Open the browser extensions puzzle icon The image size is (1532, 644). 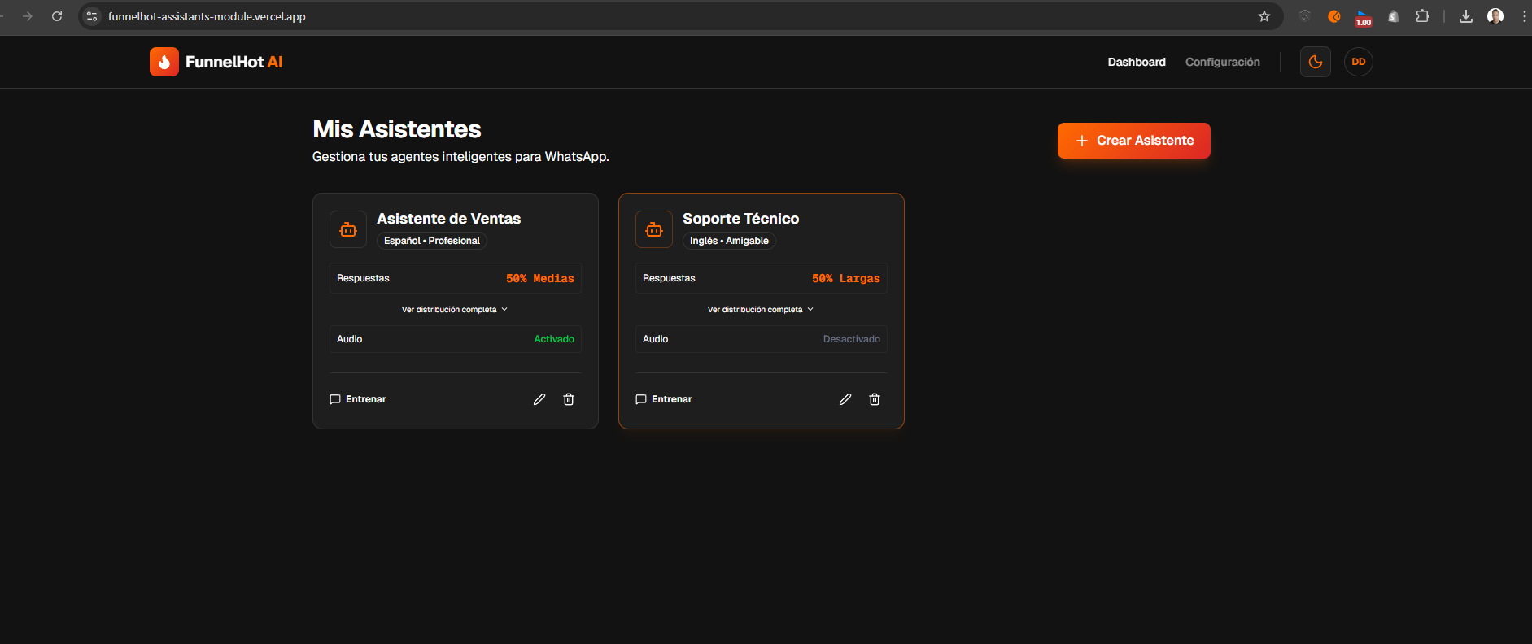[1422, 16]
